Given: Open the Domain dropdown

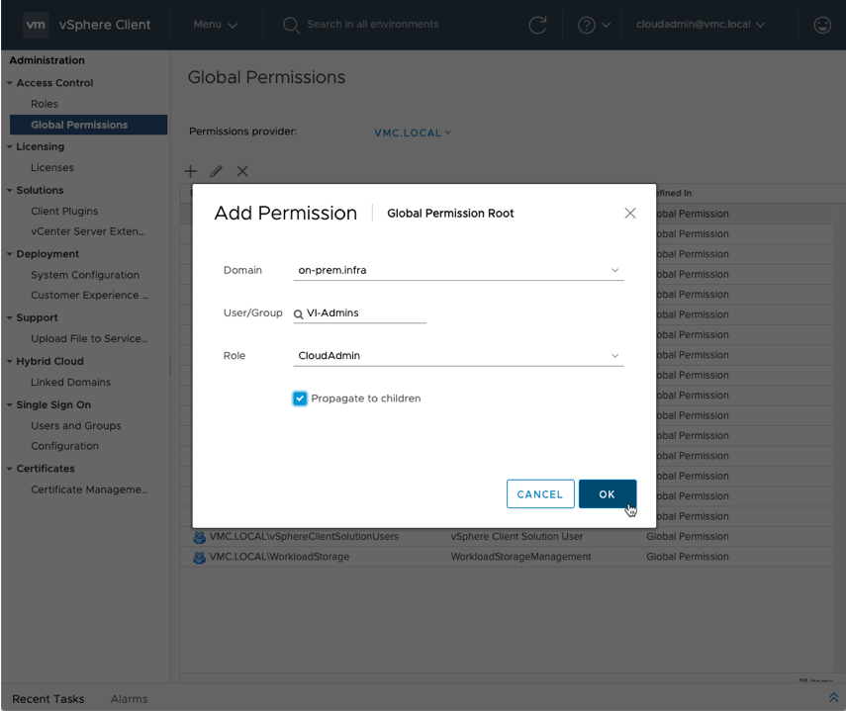Looking at the screenshot, I should 460,270.
